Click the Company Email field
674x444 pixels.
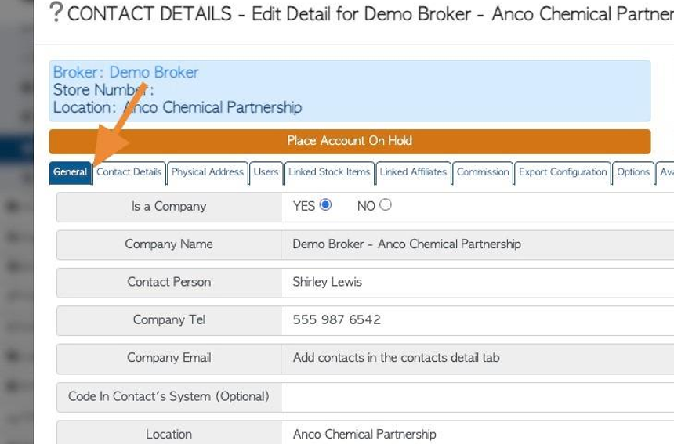477,358
